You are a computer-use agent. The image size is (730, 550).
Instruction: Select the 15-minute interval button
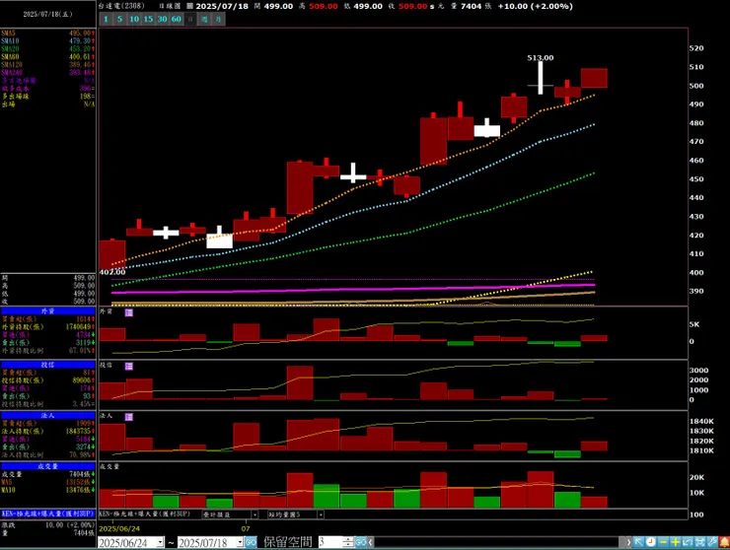click(x=148, y=19)
